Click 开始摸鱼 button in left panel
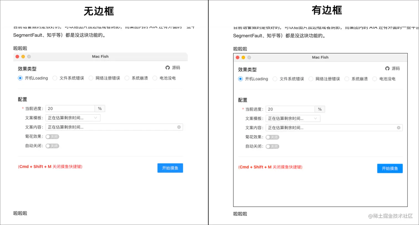Screen dimensions: 419x225 click(170, 168)
